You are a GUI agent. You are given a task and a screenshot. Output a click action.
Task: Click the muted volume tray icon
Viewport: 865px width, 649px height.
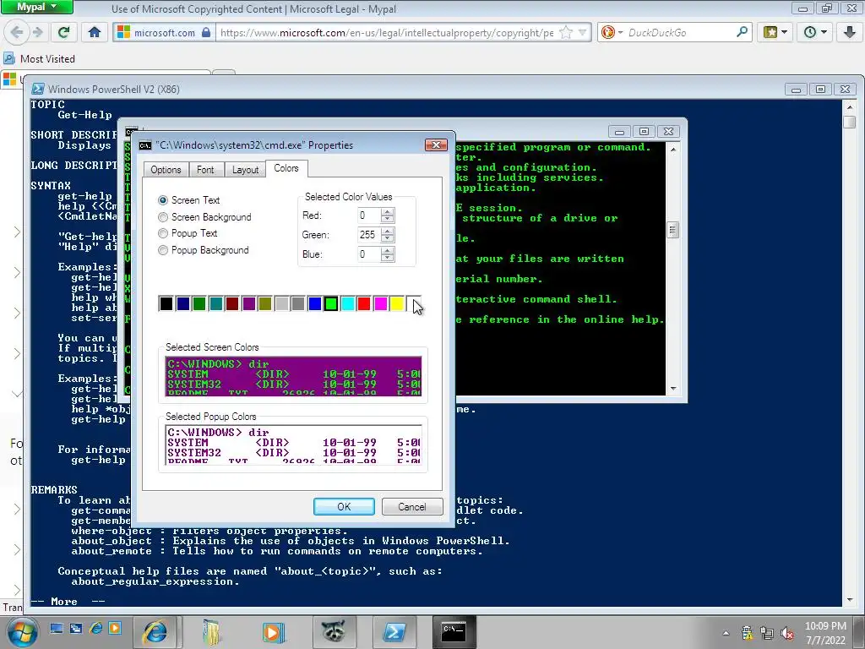coord(787,633)
